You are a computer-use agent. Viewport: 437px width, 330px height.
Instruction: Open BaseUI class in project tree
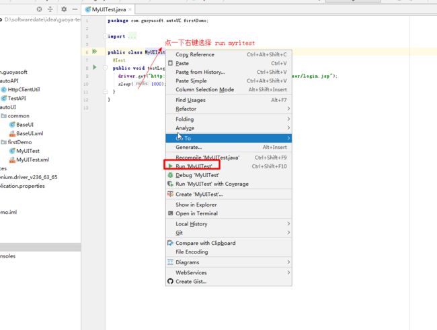click(25, 125)
